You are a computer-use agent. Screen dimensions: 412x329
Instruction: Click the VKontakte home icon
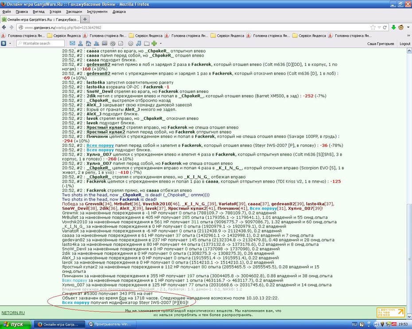[x=88, y=43]
